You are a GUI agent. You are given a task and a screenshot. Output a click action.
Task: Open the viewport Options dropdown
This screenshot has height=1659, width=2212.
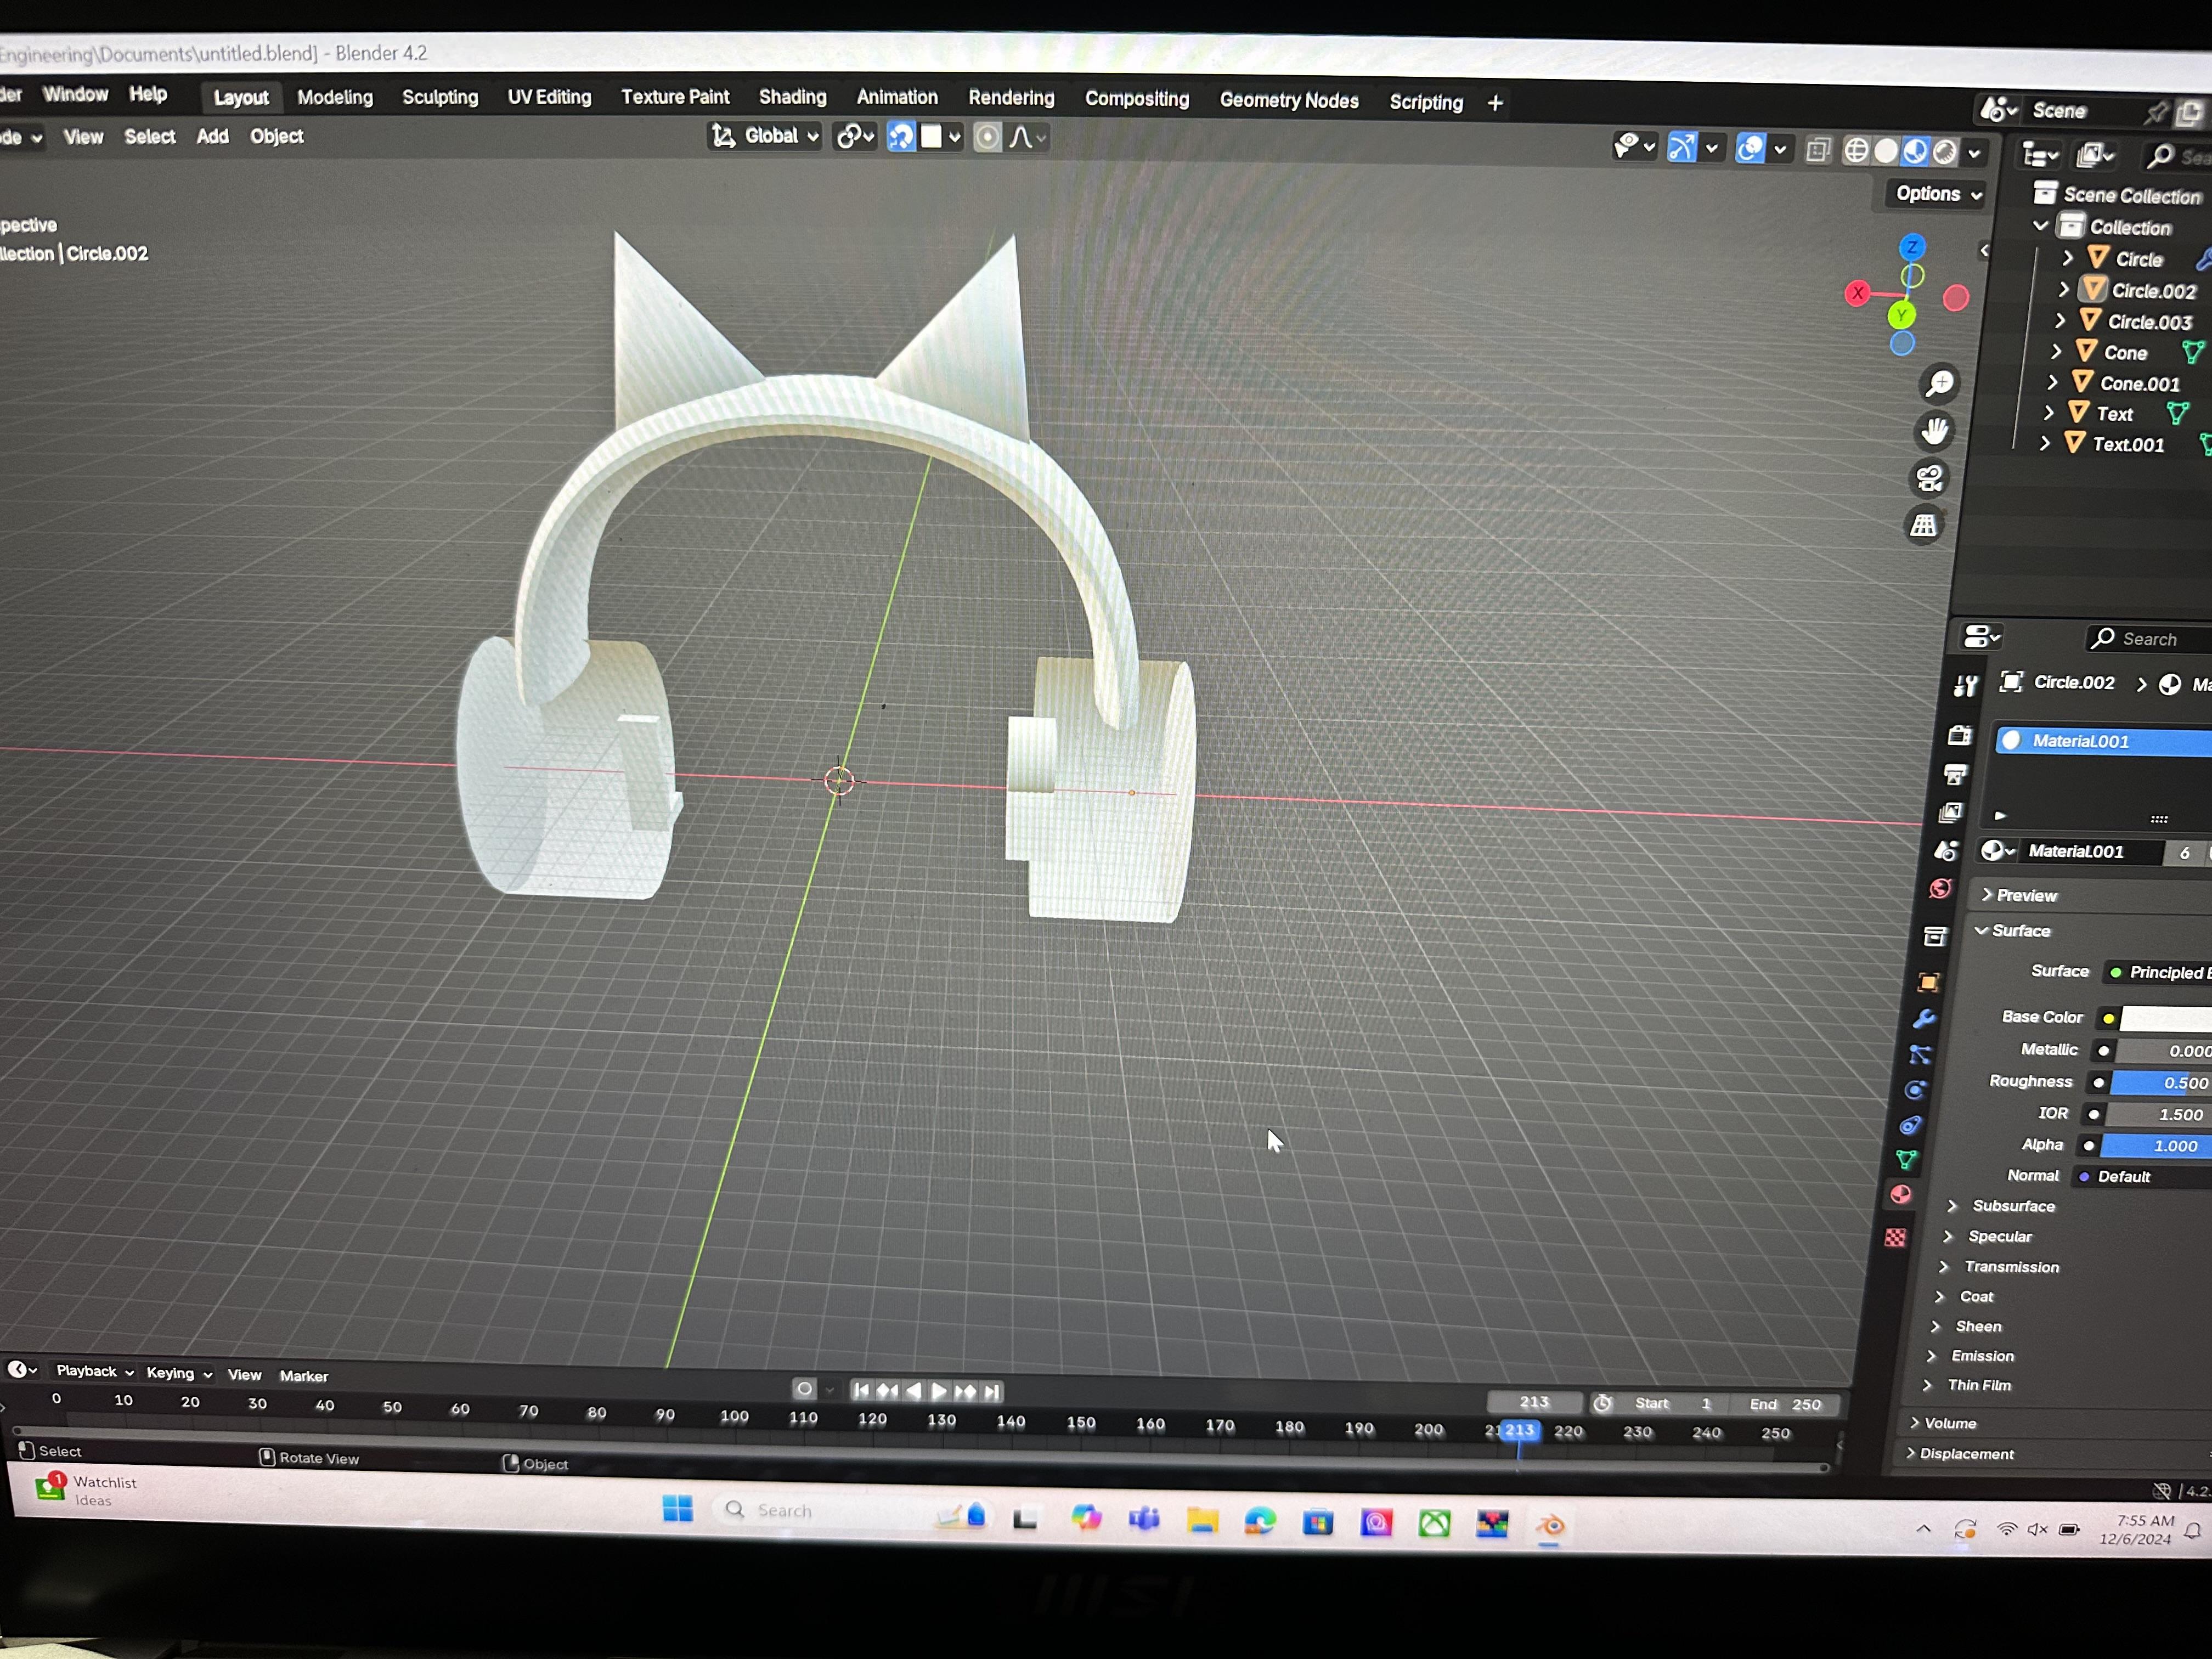pos(1938,194)
